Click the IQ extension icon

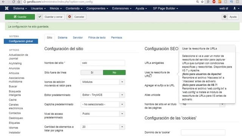click(231, 2)
